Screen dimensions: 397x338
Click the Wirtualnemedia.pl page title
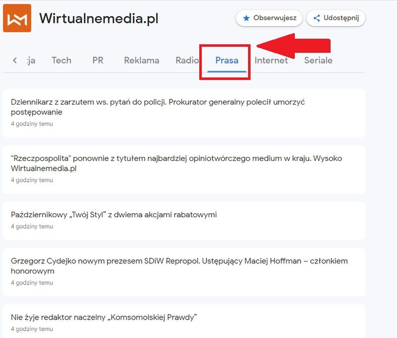pos(99,19)
